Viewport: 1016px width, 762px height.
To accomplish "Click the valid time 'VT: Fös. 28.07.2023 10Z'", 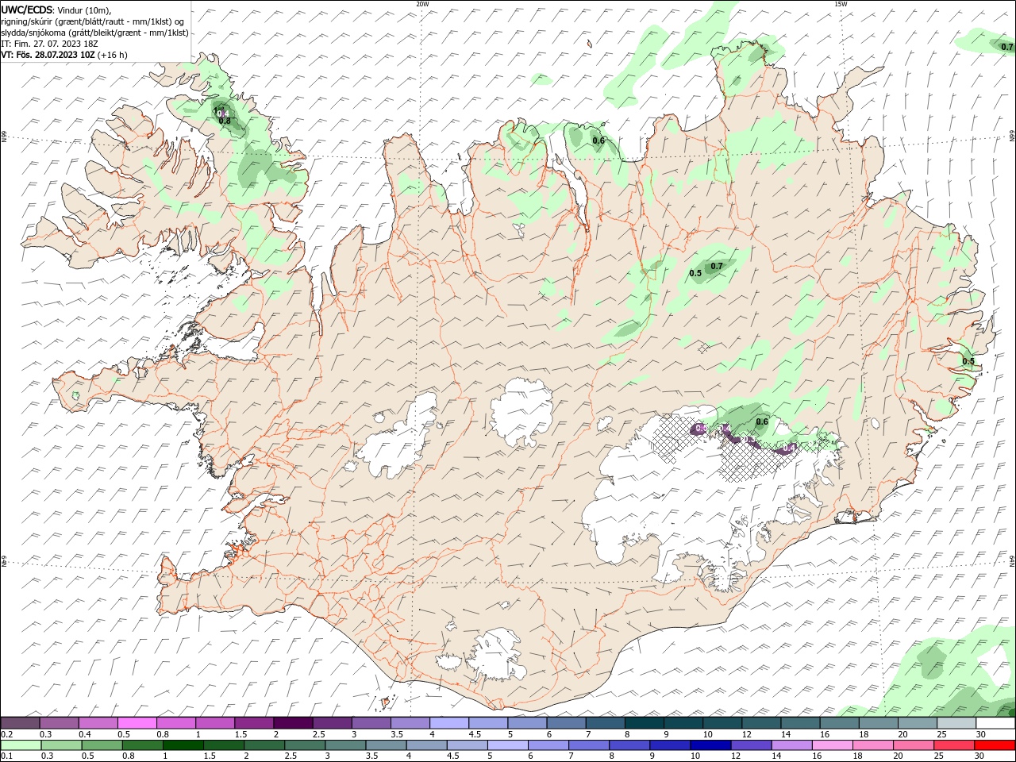I will click(48, 55).
